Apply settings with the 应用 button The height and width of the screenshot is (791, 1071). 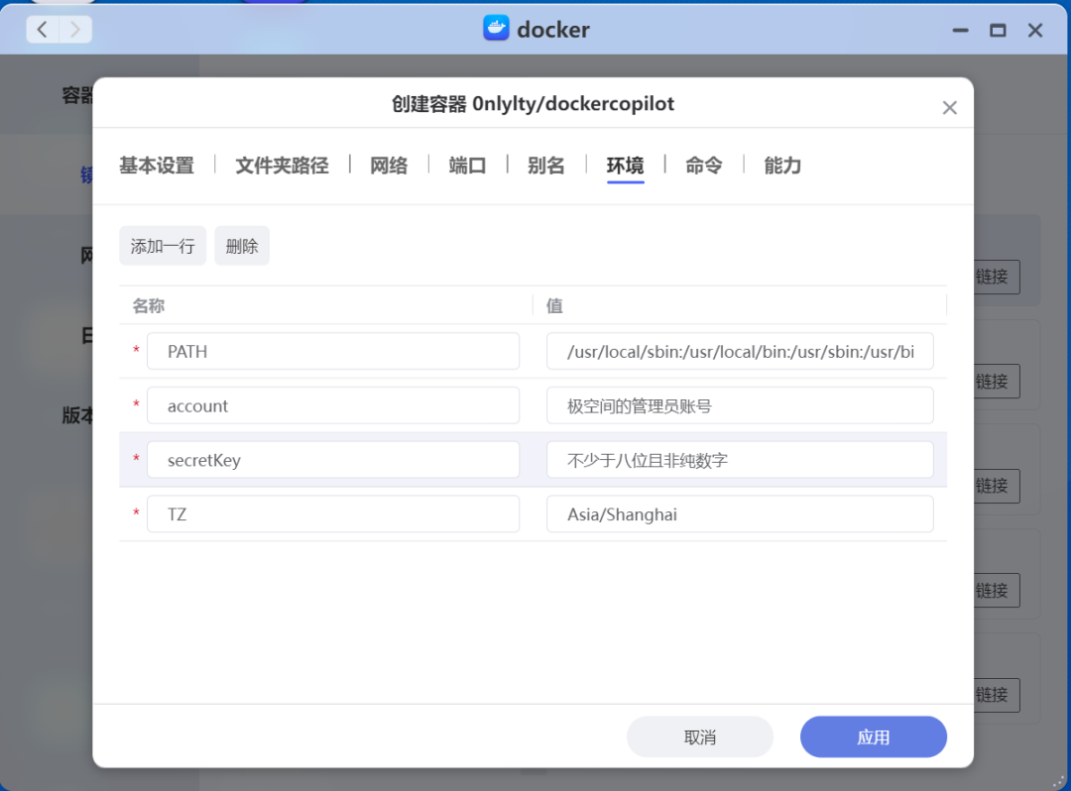pyautogui.click(x=873, y=736)
